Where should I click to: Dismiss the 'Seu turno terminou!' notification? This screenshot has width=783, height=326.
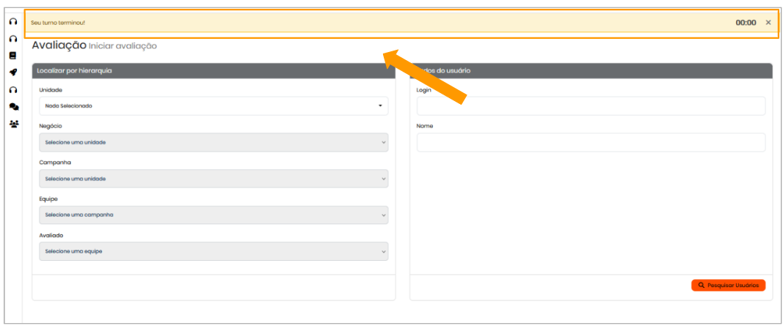768,23
